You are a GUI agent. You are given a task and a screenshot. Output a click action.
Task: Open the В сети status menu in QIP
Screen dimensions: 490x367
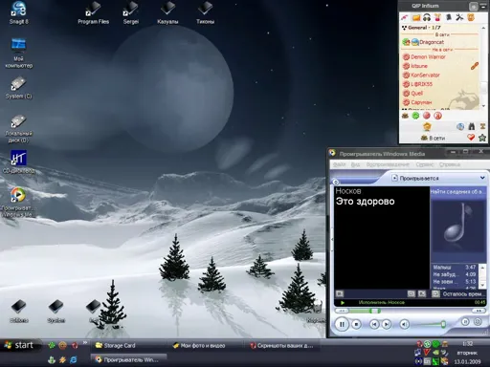434,138
